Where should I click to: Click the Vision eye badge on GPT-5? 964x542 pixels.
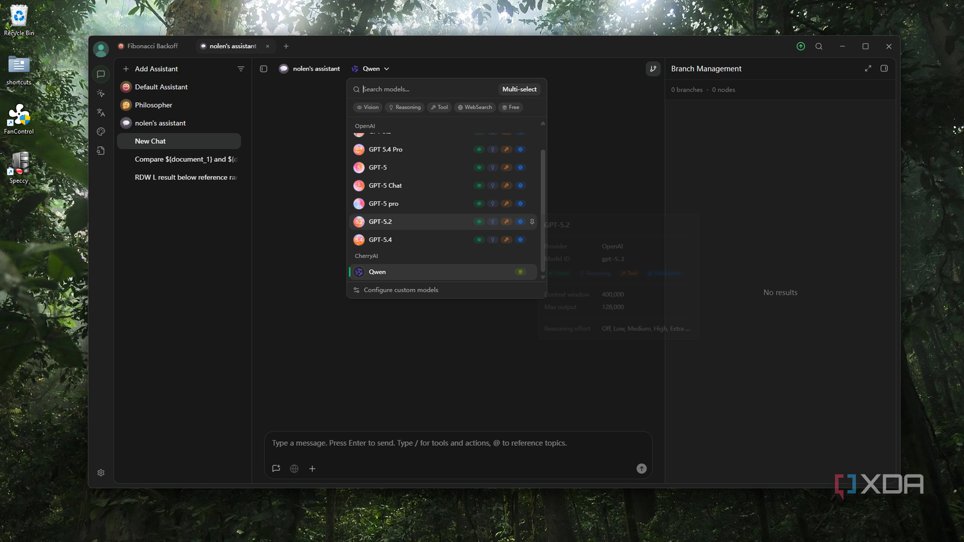pyautogui.click(x=479, y=168)
